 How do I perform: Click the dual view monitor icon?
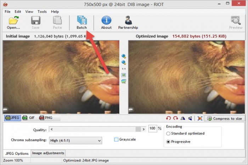[x=124, y=81]
